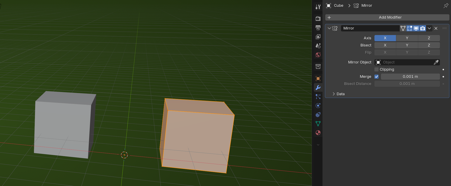Click the Cube object icon in breadcrumb
Screen dimensions: 451x186
tap(328, 6)
